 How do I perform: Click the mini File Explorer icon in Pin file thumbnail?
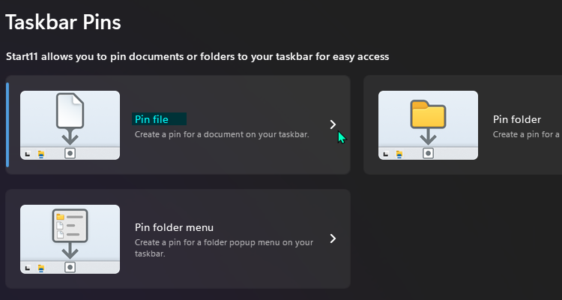[x=41, y=154]
